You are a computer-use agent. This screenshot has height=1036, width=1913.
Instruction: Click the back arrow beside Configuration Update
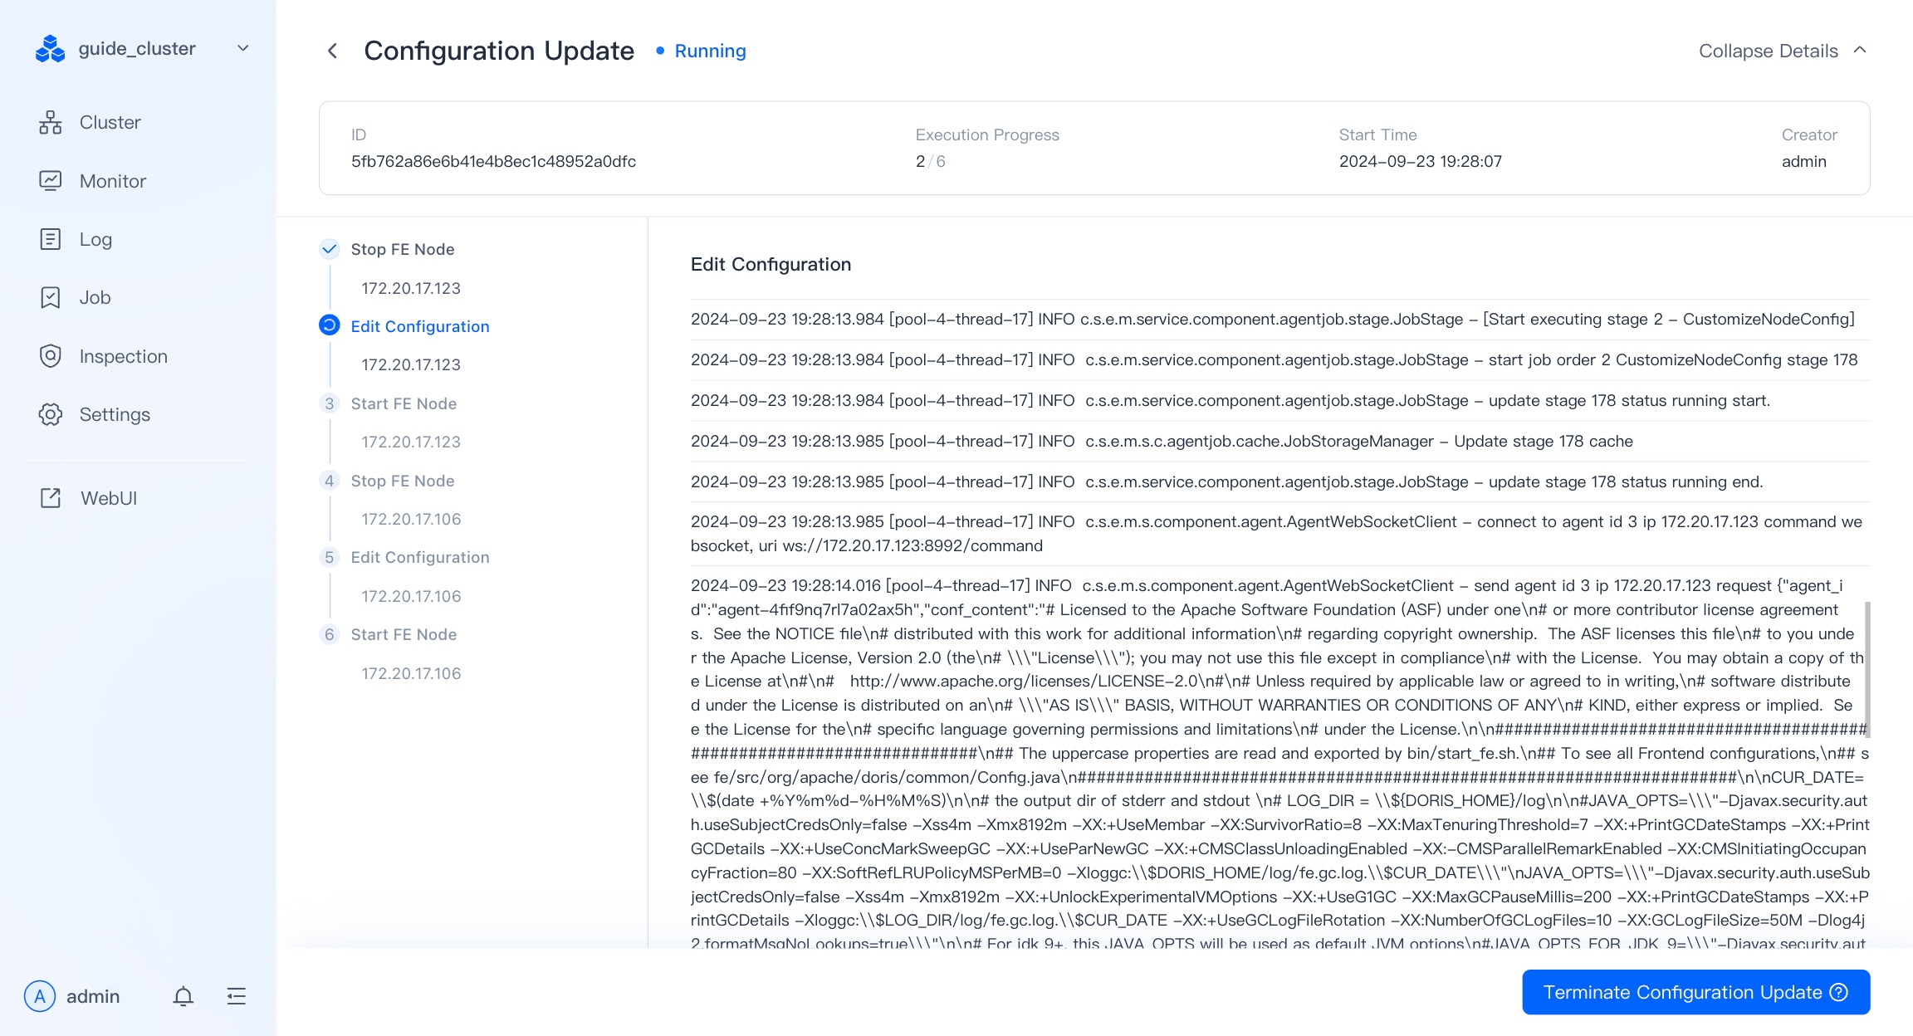pyautogui.click(x=332, y=51)
